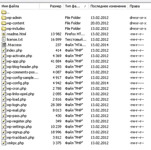The image size is (151, 150).
Task: Click the wp-cron.php file name
Action: [16, 88]
